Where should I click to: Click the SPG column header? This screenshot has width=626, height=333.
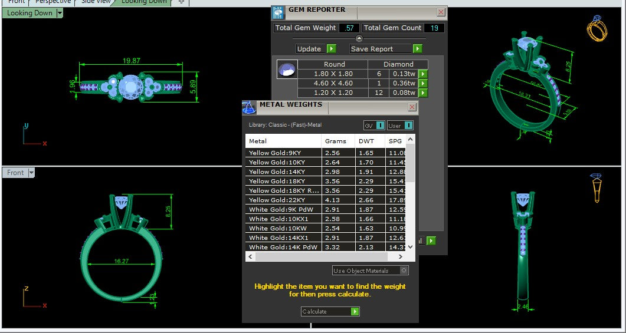pos(395,141)
